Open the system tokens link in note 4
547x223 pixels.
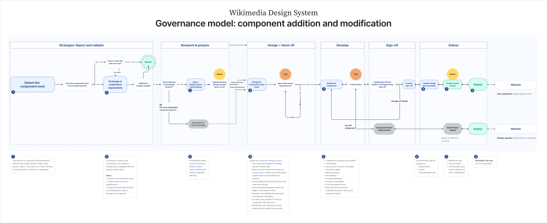pos(259,172)
